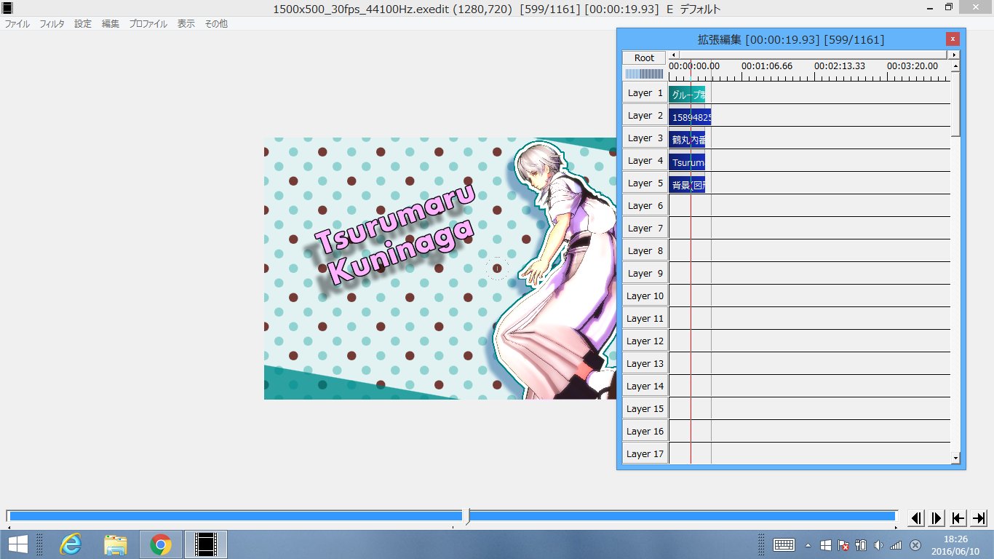The width and height of the screenshot is (994, 559).
Task: Click the Layer 12 header button
Action: coord(645,341)
